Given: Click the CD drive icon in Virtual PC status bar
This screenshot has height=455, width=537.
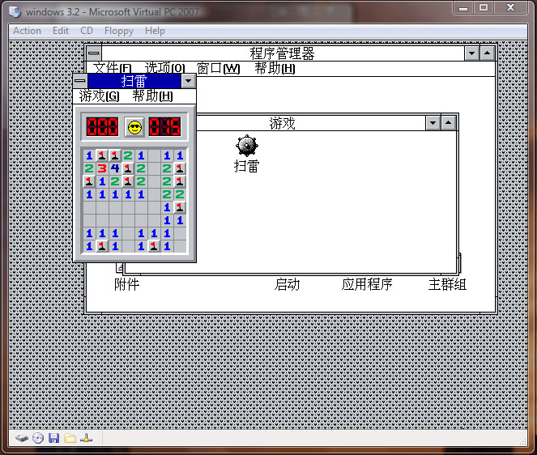Looking at the screenshot, I should click(x=38, y=438).
